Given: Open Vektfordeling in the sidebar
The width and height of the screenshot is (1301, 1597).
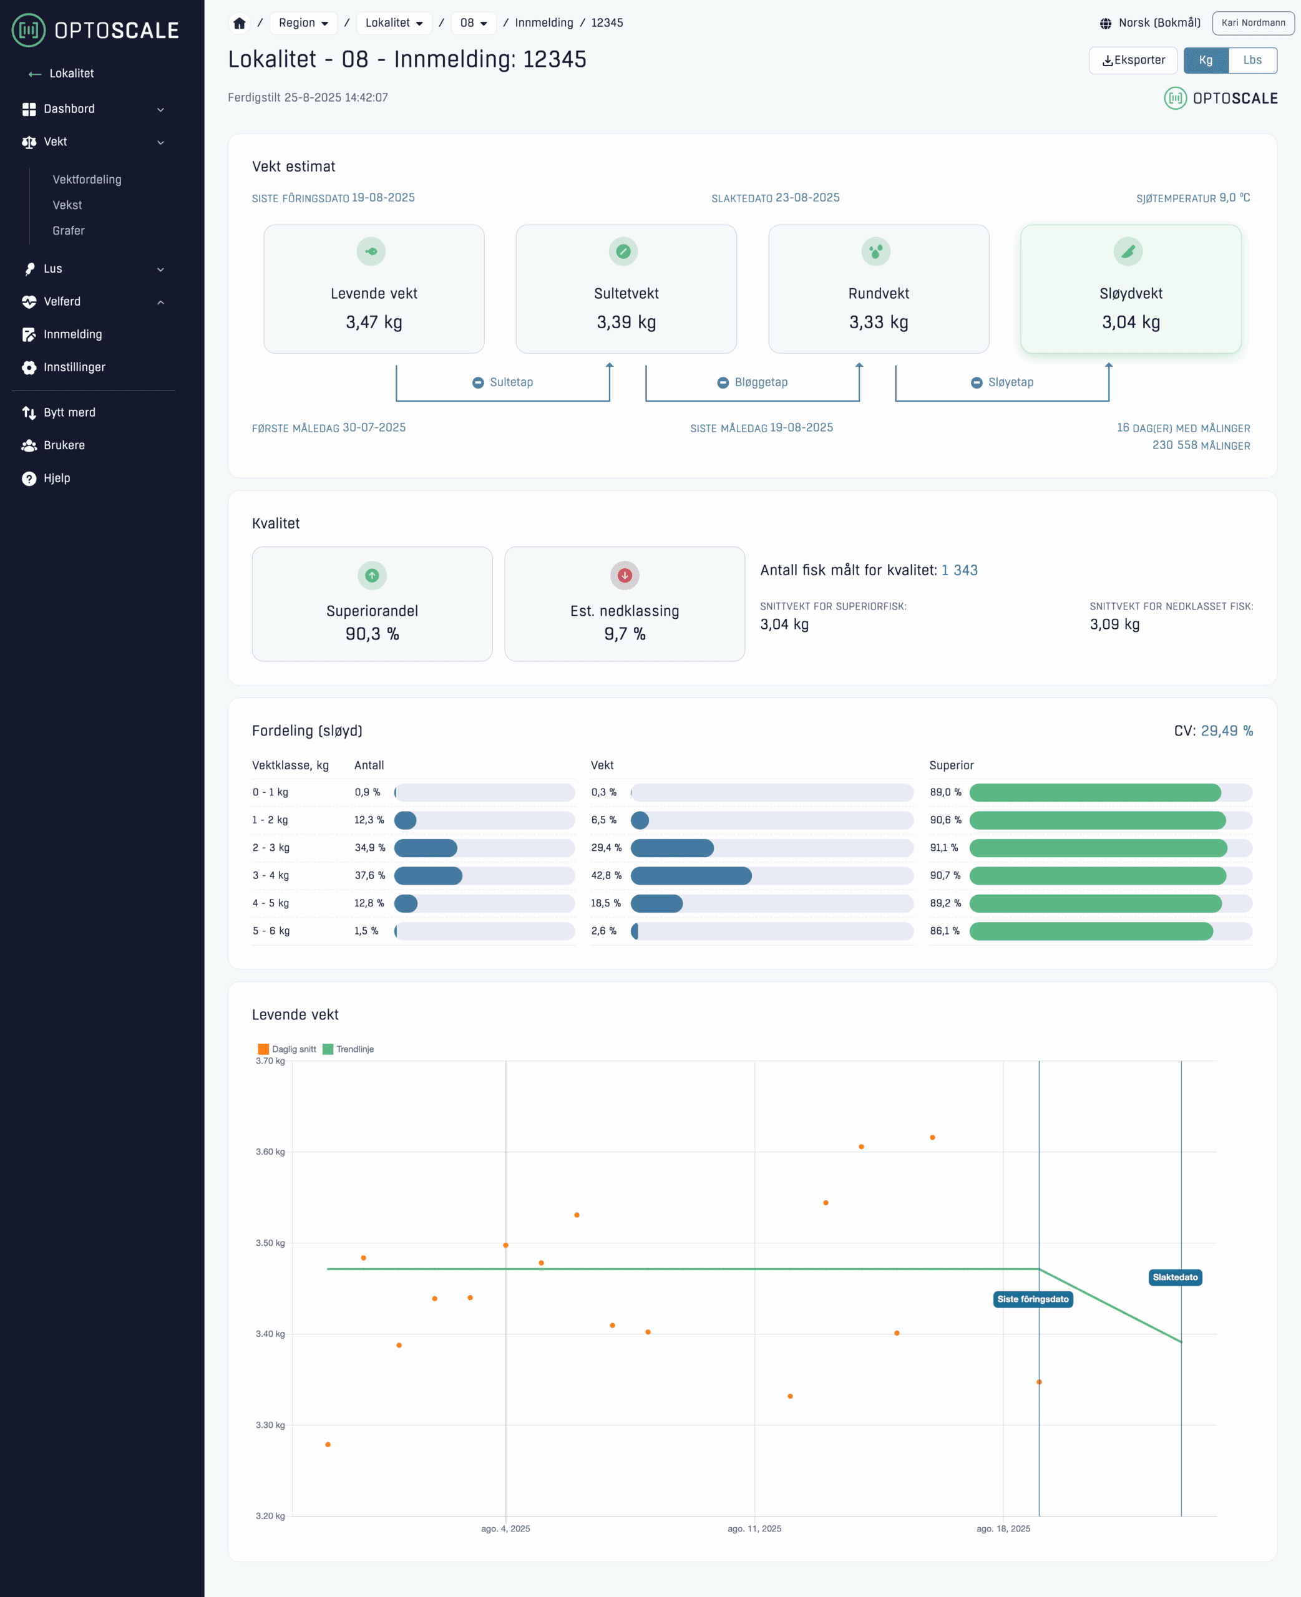Looking at the screenshot, I should tap(87, 180).
